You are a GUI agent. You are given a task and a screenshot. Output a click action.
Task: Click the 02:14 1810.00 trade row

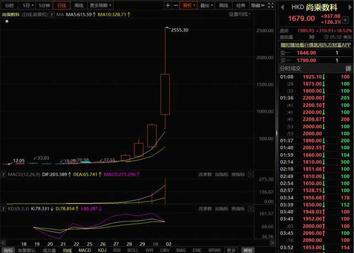[x=316, y=162]
